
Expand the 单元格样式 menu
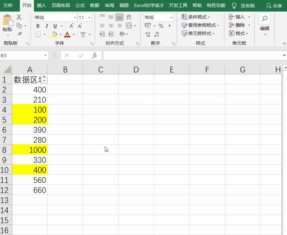[198, 33]
